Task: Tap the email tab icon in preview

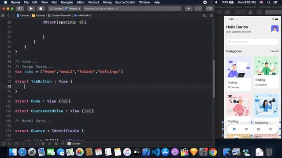Action: coord(246,129)
